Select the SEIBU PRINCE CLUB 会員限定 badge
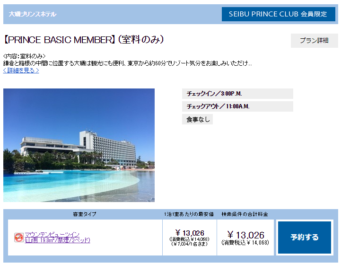Image resolution: width=341 pixels, height=264 pixels. point(279,14)
